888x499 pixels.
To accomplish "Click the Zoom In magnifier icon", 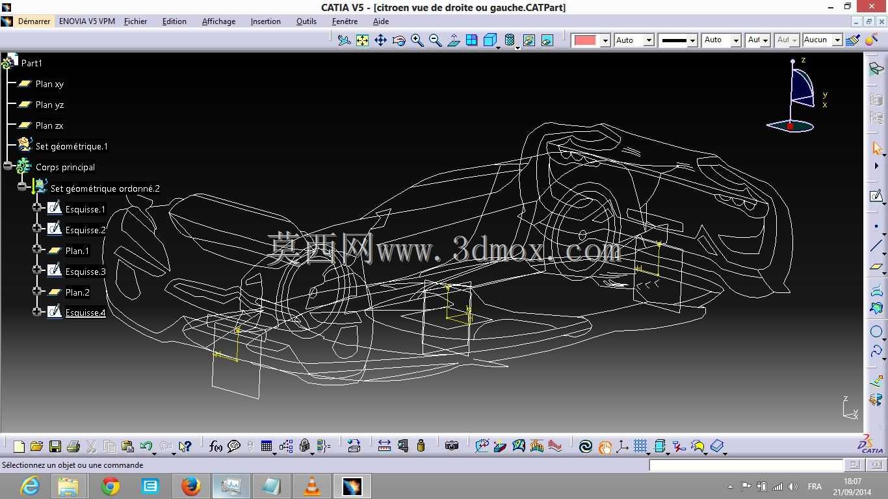I will click(x=417, y=40).
